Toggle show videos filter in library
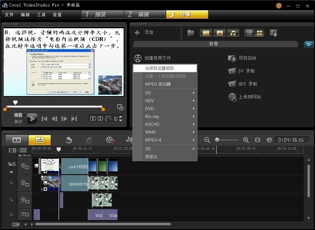Viewport: 315px width, 230px height. (206, 33)
